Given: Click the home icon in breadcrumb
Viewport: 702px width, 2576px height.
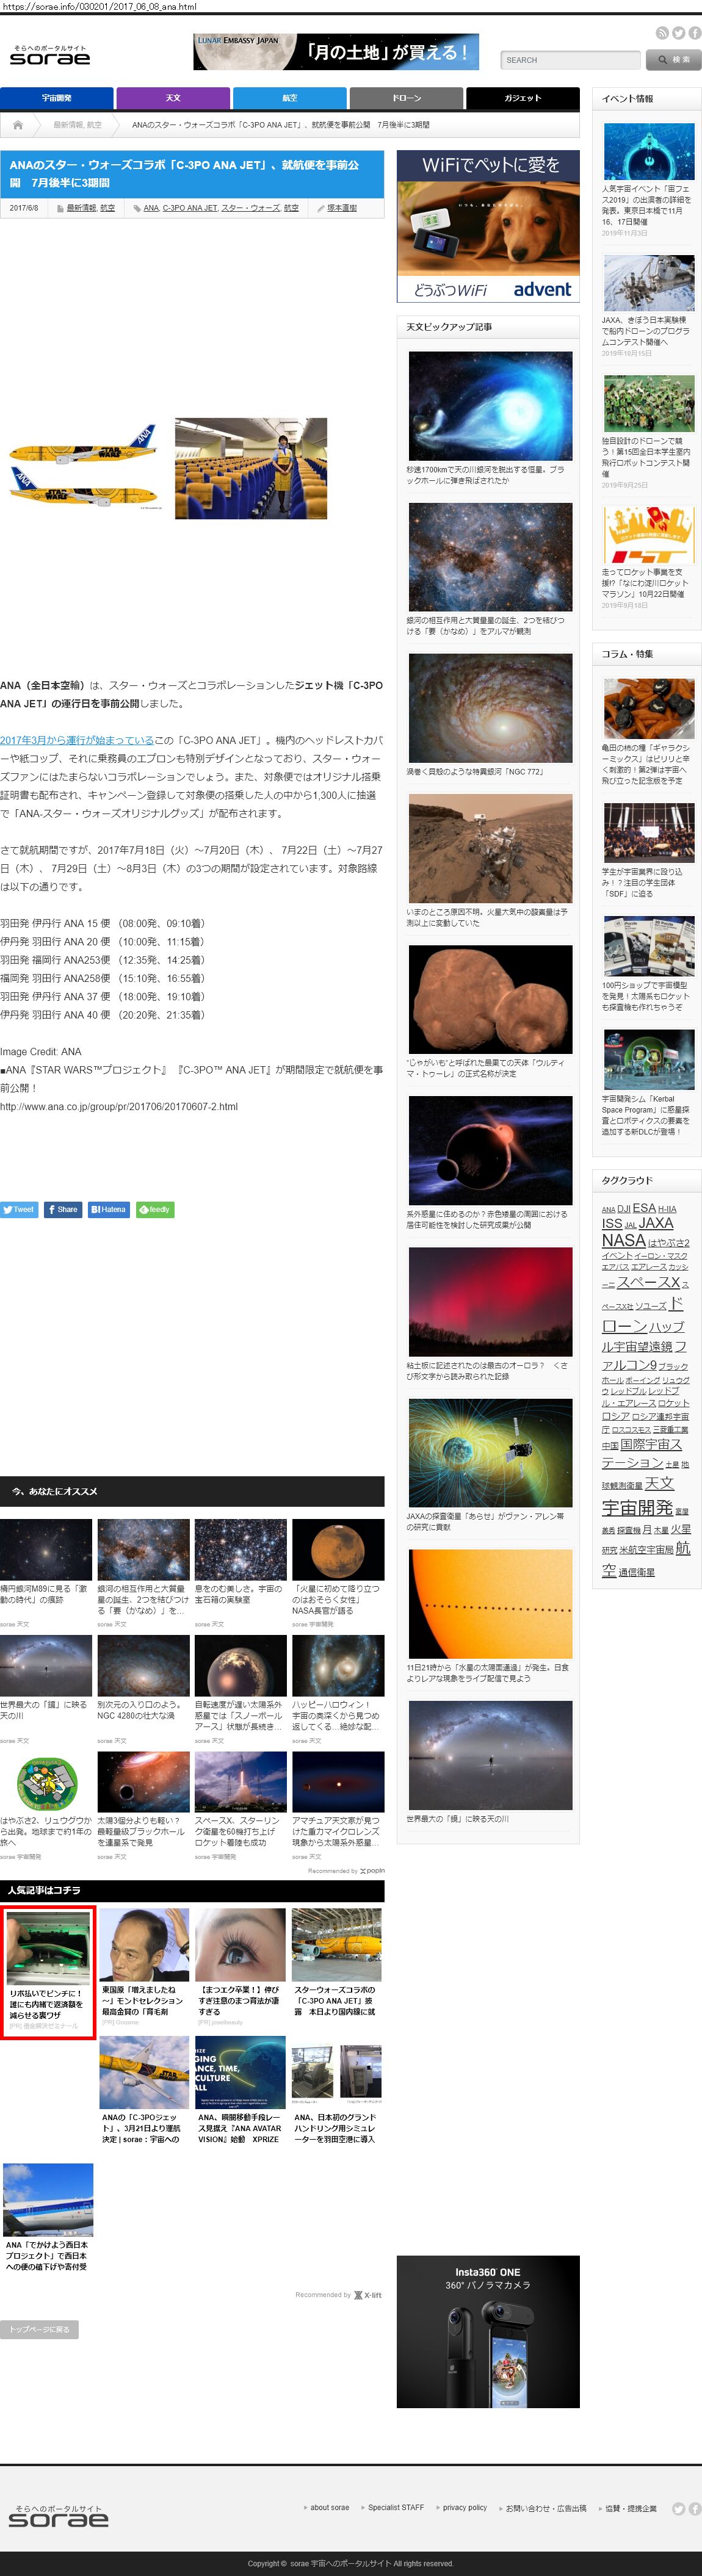Looking at the screenshot, I should coord(18,125).
